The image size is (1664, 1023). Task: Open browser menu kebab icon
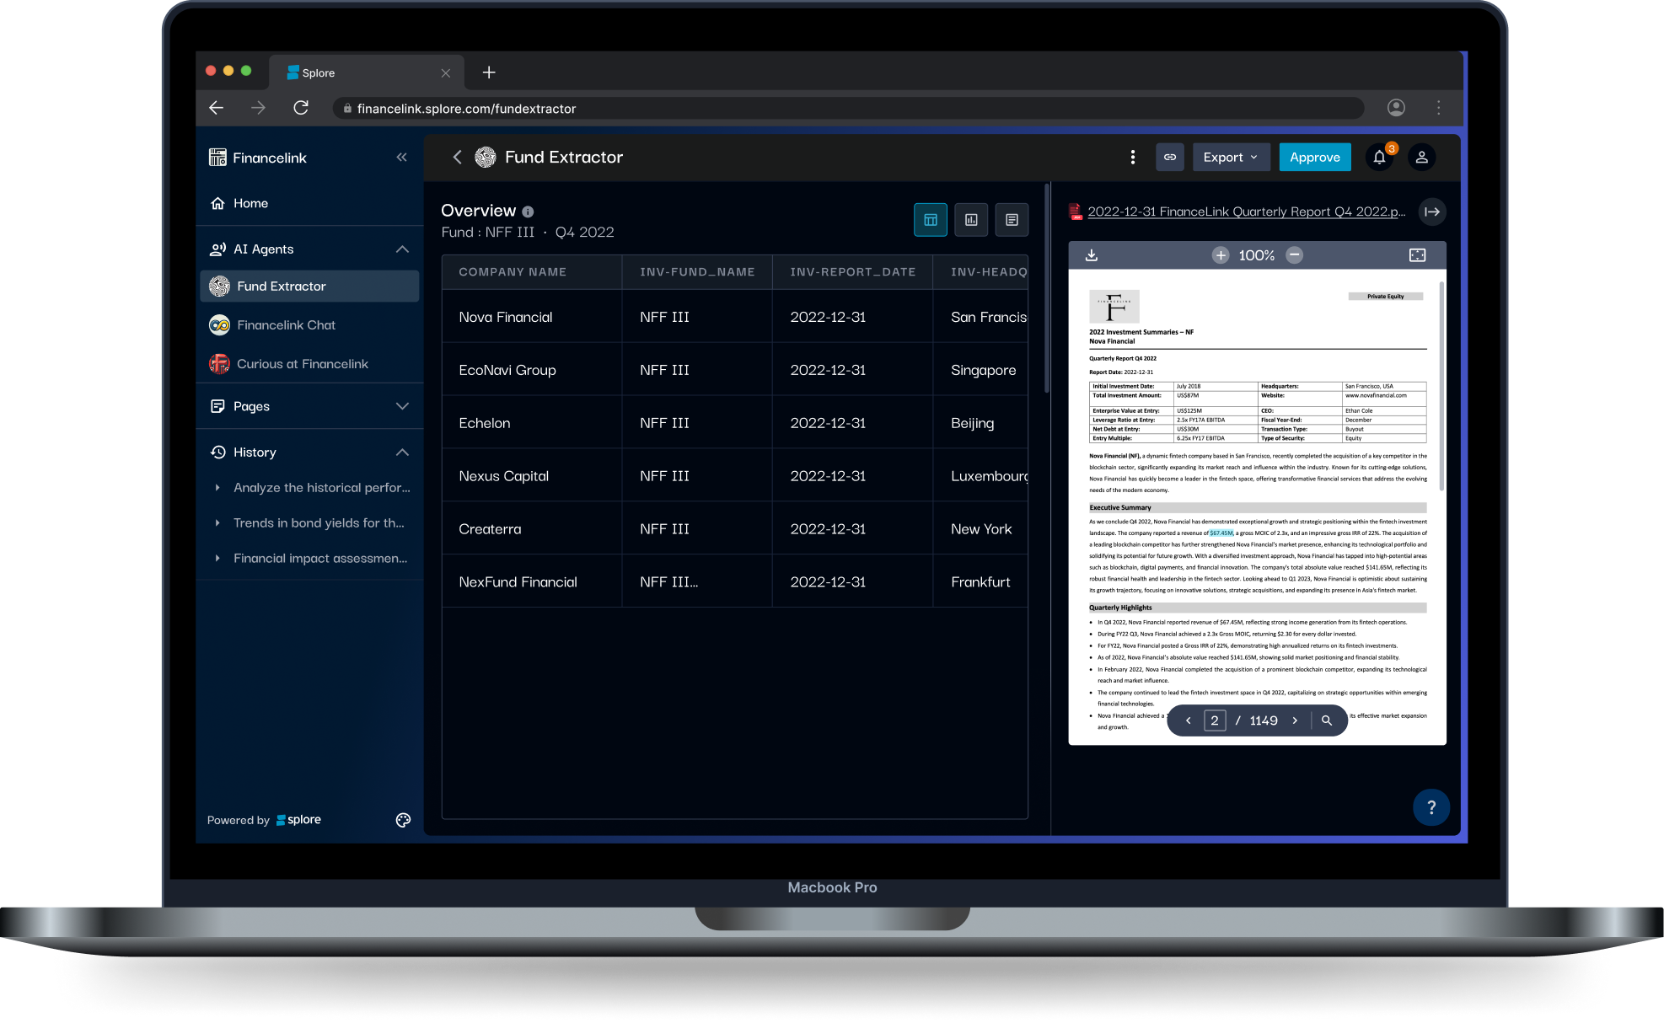coord(1438,108)
